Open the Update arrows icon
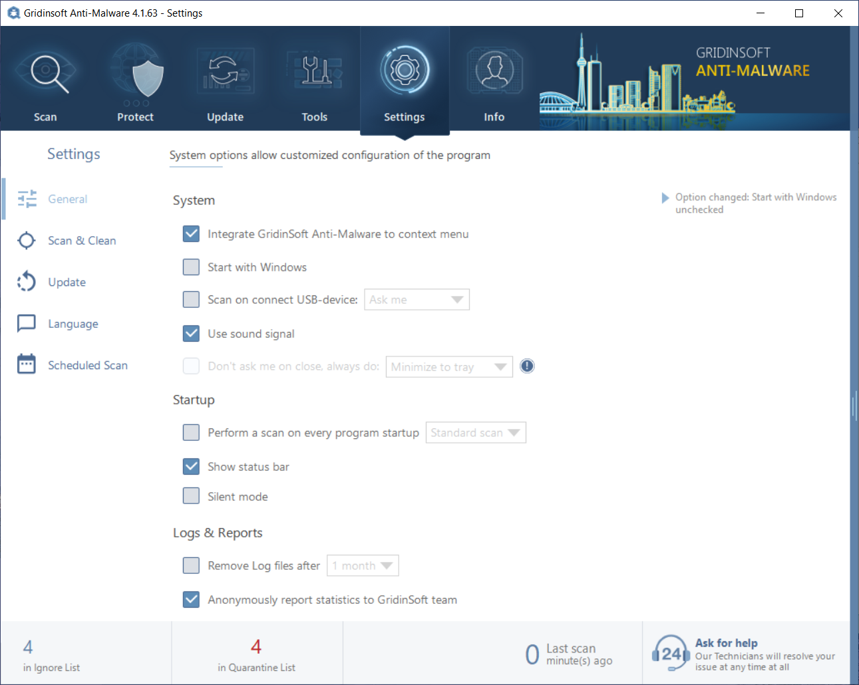Viewport: 859px width, 685px height. tap(226, 72)
